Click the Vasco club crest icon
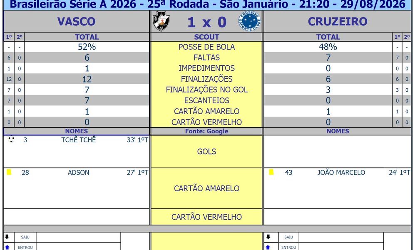 (x=161, y=21)
